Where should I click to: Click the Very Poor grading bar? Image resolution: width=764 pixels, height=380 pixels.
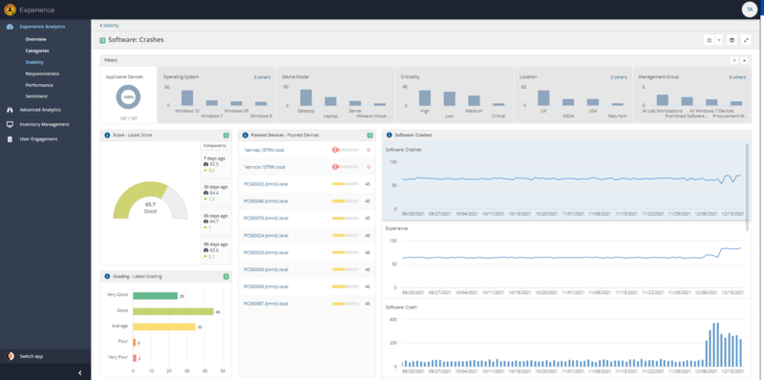[135, 358]
